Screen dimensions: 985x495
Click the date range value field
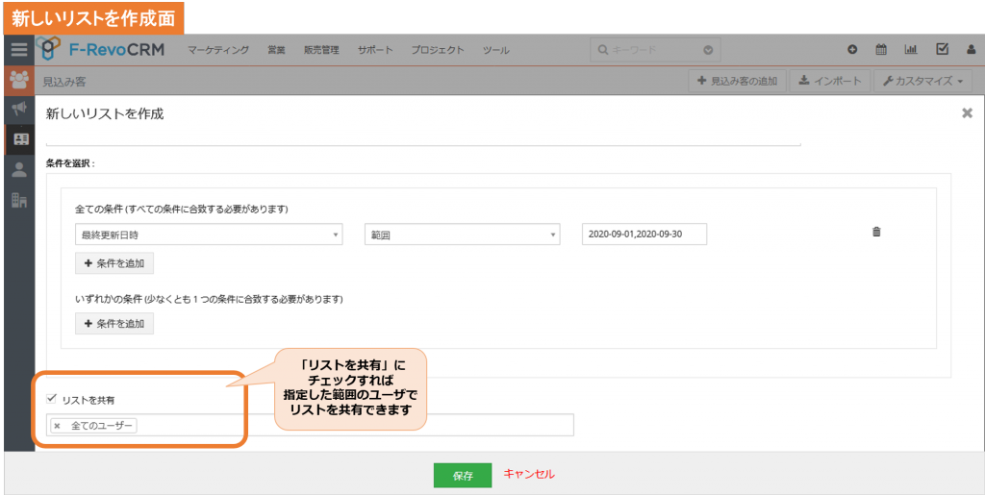coord(644,234)
